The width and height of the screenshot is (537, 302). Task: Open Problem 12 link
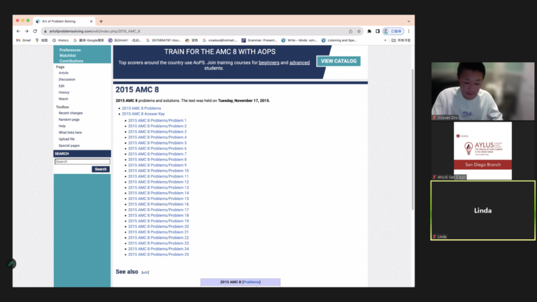tap(158, 182)
